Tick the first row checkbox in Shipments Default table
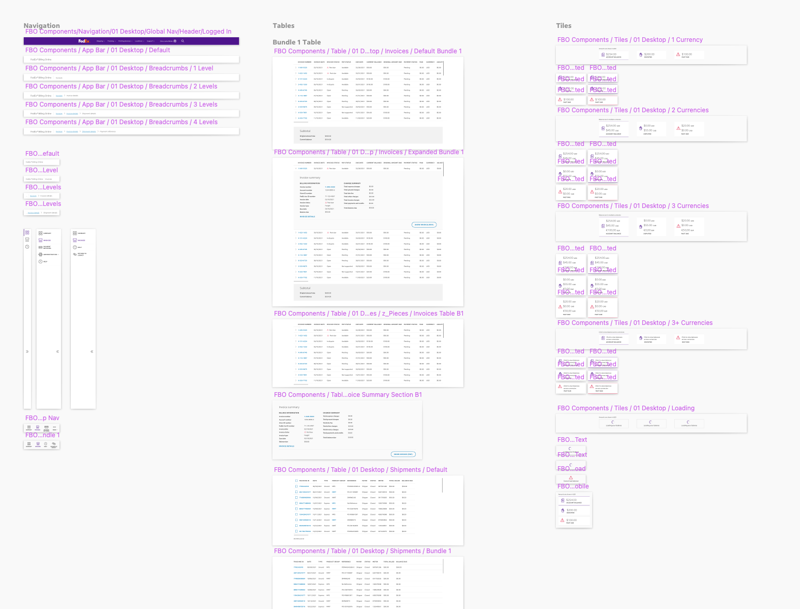 [296, 486]
